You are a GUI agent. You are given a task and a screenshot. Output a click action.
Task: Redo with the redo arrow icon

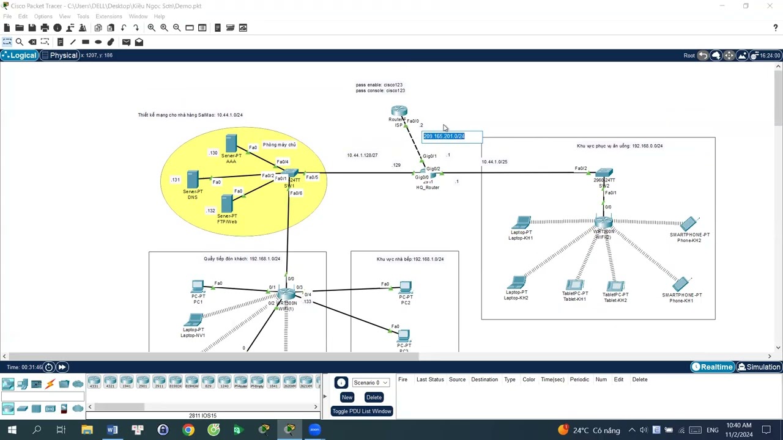point(136,28)
